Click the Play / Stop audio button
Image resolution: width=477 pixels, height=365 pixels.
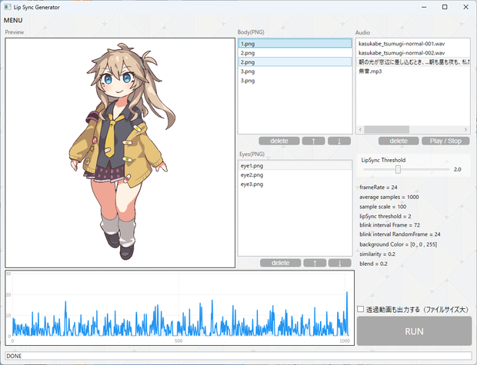(445, 141)
